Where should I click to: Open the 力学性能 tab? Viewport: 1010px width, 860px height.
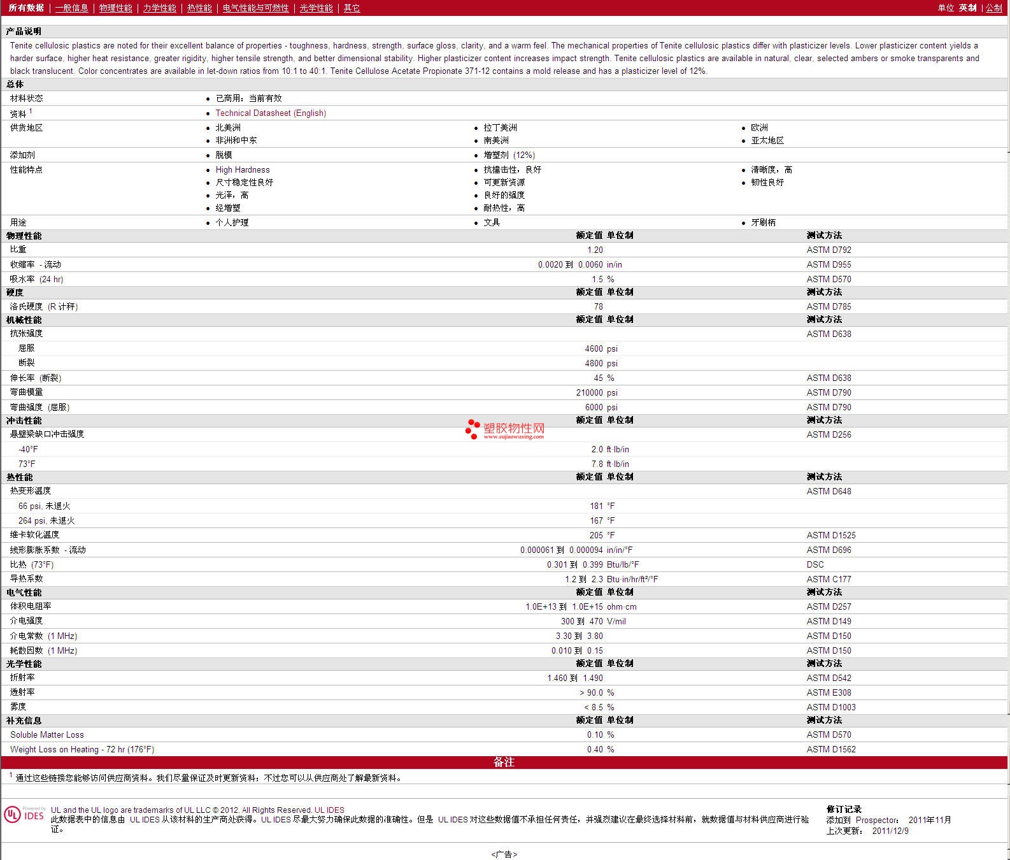point(159,8)
